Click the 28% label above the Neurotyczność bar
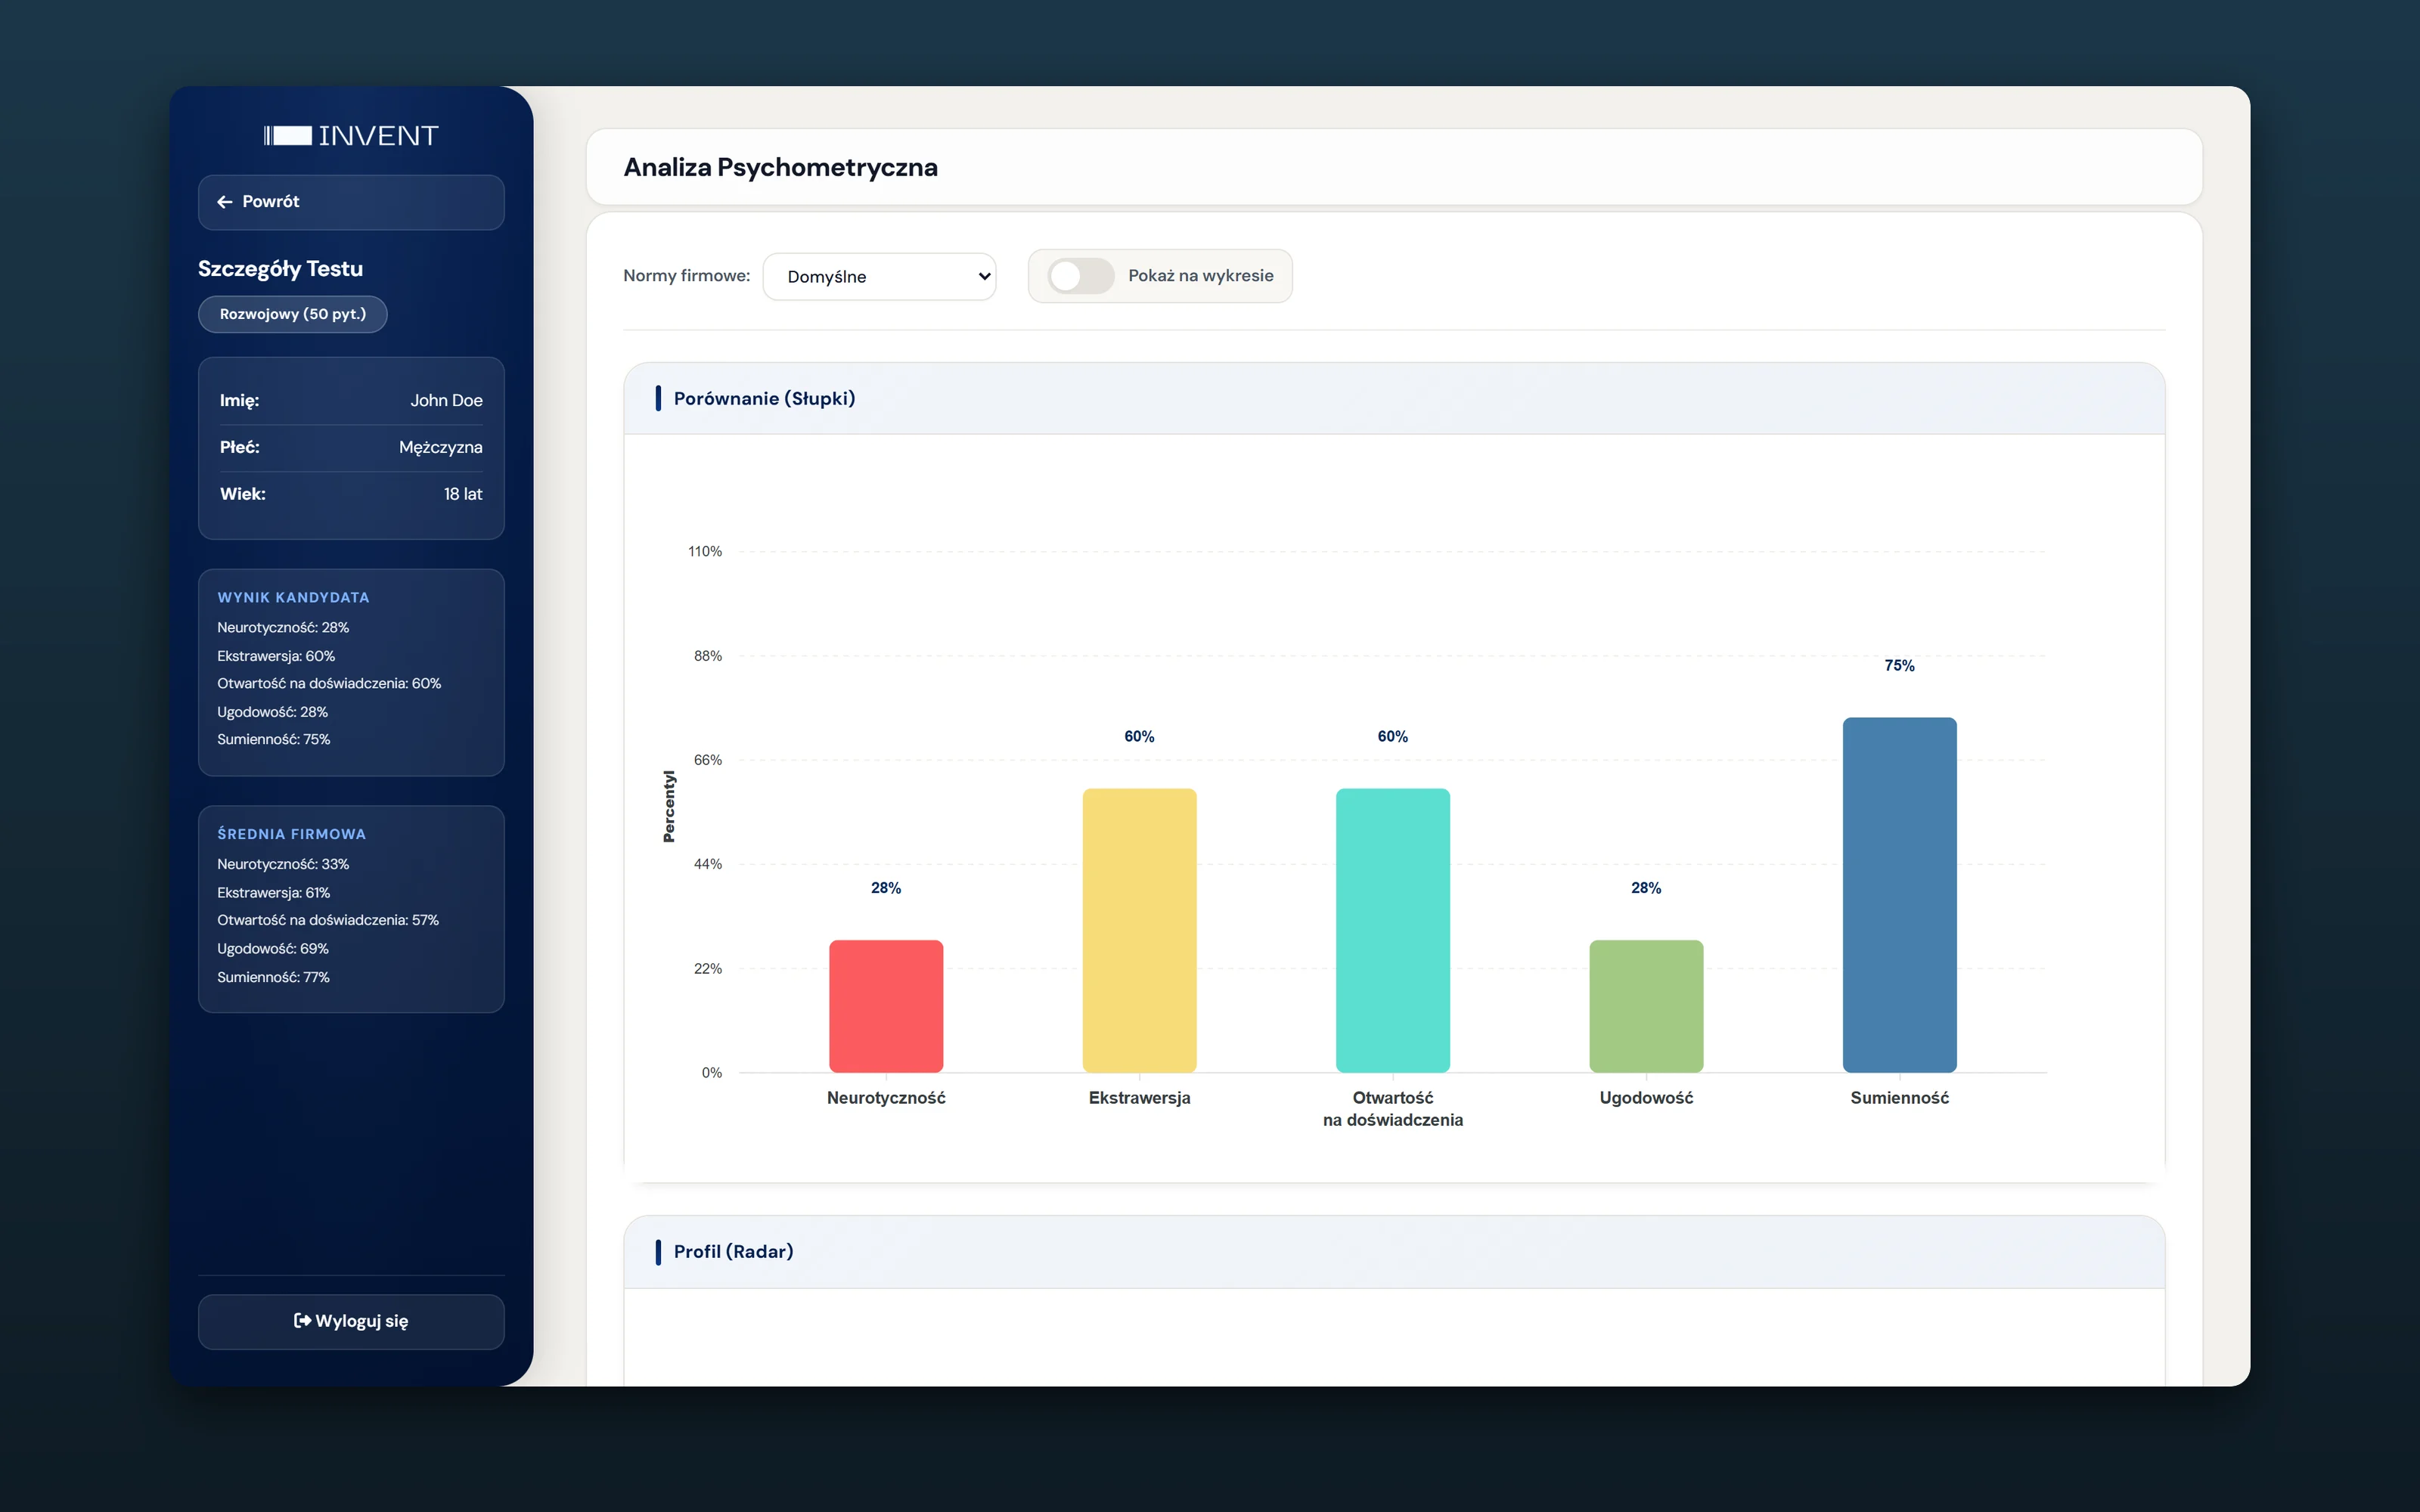2420x1512 pixels. click(886, 888)
